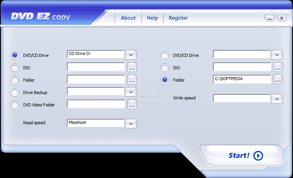Click the CD Drive D: combo box field
The height and width of the screenshot is (178, 293).
pyautogui.click(x=96, y=54)
